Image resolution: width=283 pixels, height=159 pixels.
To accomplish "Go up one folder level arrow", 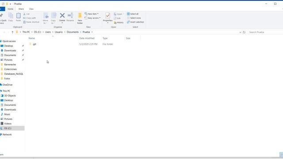I will (x=12, y=32).
